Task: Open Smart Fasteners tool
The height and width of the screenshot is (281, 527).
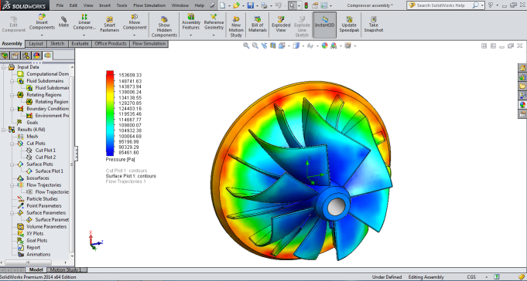Action: [x=110, y=24]
